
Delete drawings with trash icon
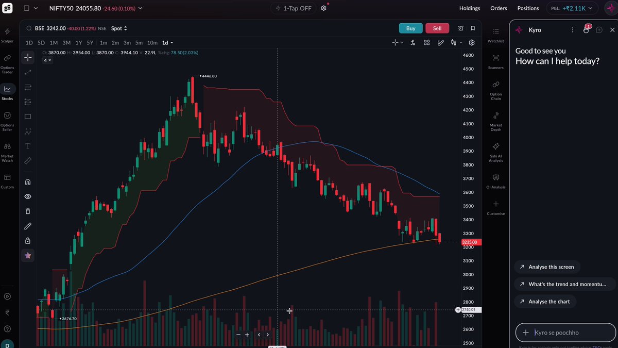click(28, 211)
